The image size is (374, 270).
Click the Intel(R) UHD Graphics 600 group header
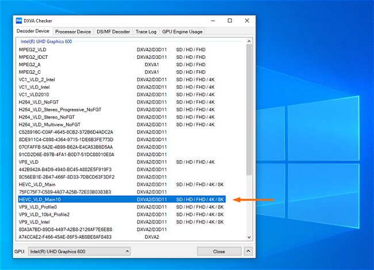pyautogui.click(x=46, y=41)
